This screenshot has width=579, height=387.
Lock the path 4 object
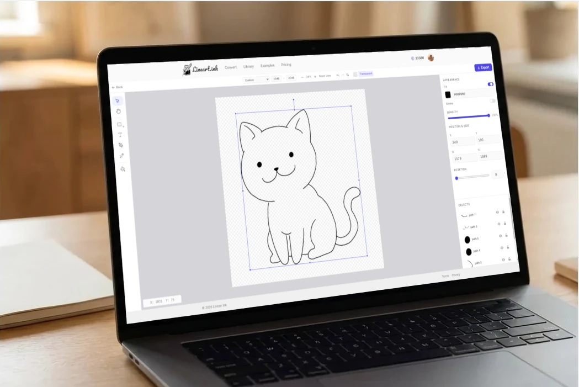pos(508,247)
